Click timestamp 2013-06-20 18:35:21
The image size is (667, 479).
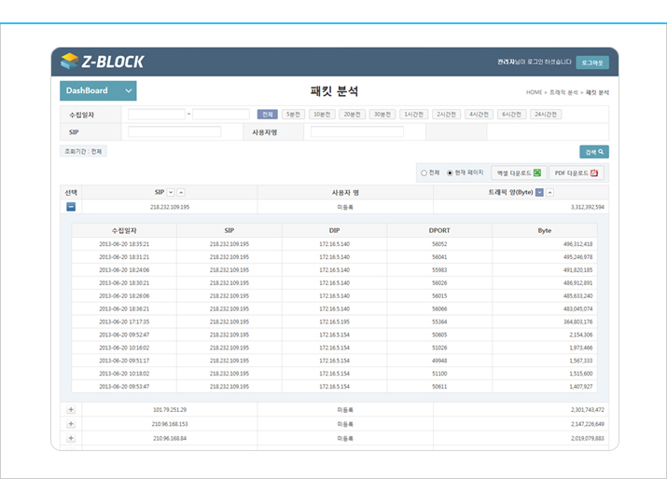pos(124,244)
